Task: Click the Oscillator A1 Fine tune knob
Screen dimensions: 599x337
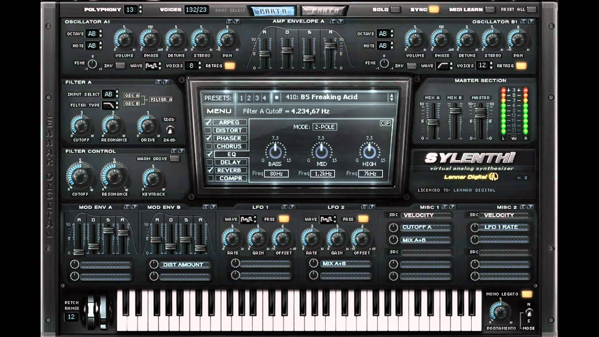Action: (92, 64)
